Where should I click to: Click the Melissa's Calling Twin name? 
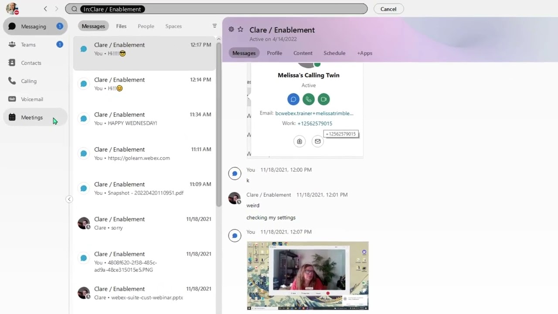[x=309, y=75]
